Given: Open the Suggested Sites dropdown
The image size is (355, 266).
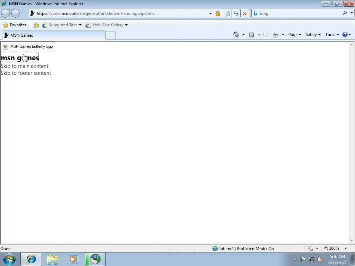Looking at the screenshot, I should (x=62, y=25).
